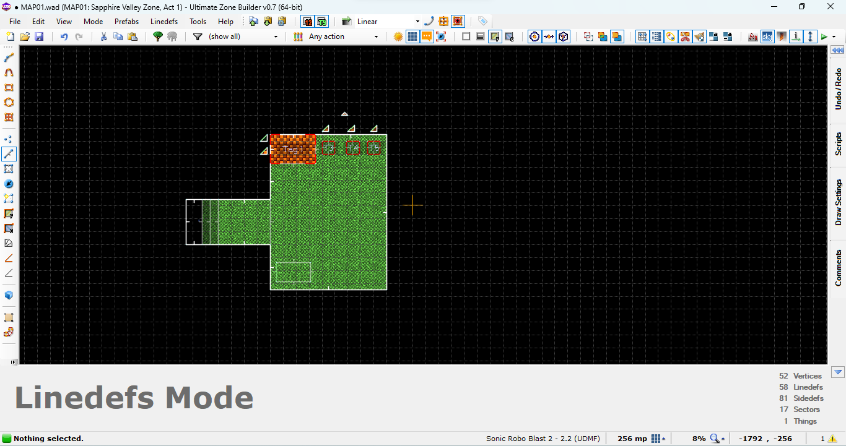This screenshot has width=846, height=446.
Task: Open zoom level dropdown in status bar
Action: coord(718,439)
